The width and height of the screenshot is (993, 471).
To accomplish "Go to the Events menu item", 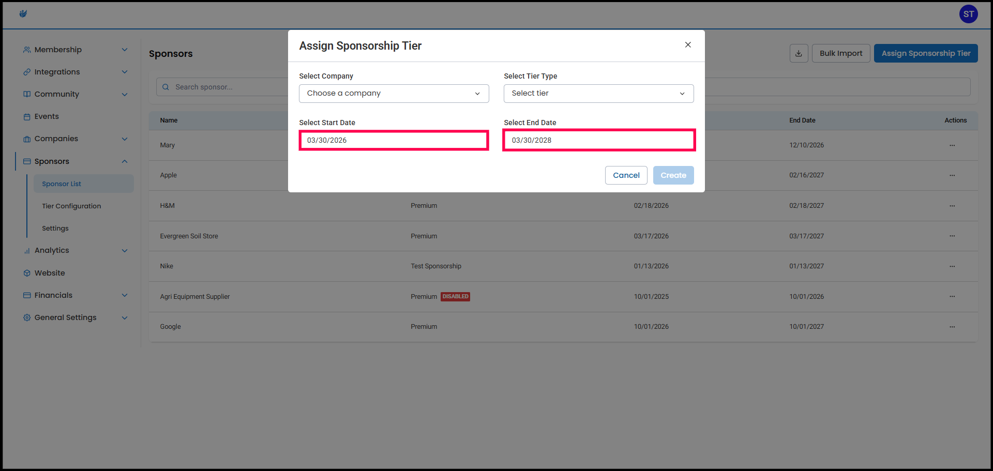I will (47, 116).
